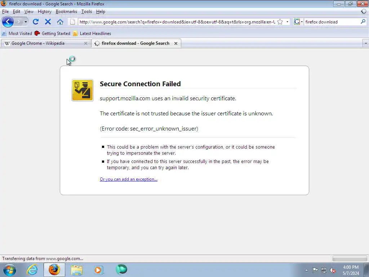Viewport: 369px width, 277px height.
Task: Open the View menu
Action: [29, 12]
